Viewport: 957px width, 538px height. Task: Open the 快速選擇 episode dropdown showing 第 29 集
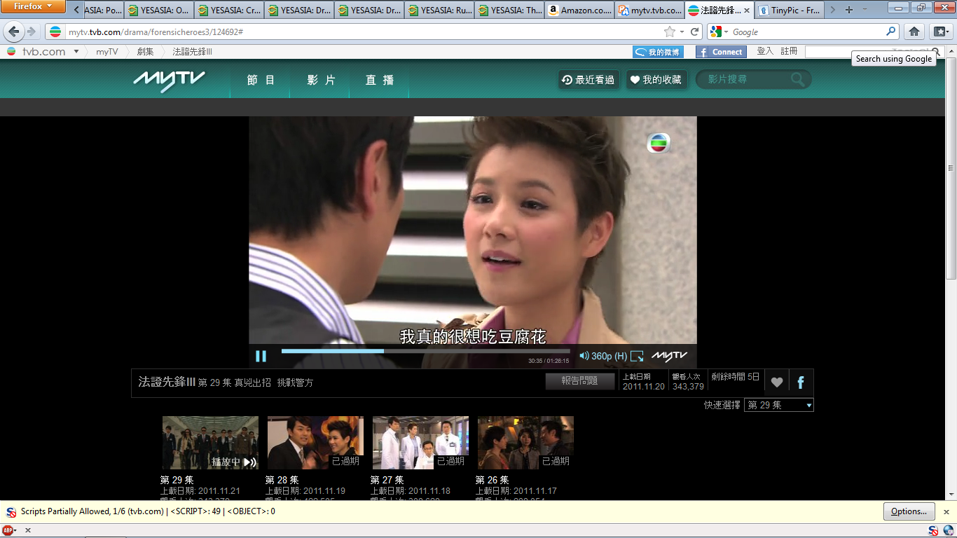[x=779, y=405]
